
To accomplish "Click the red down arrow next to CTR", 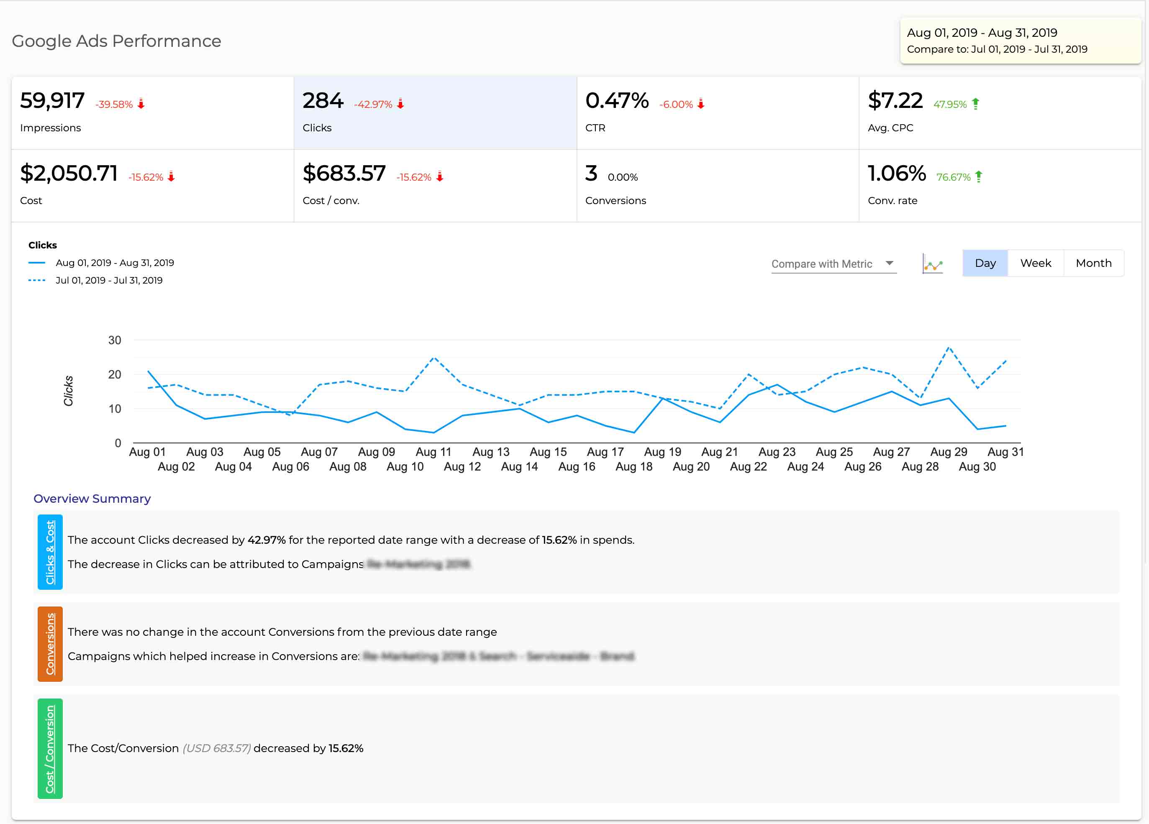I will [700, 104].
